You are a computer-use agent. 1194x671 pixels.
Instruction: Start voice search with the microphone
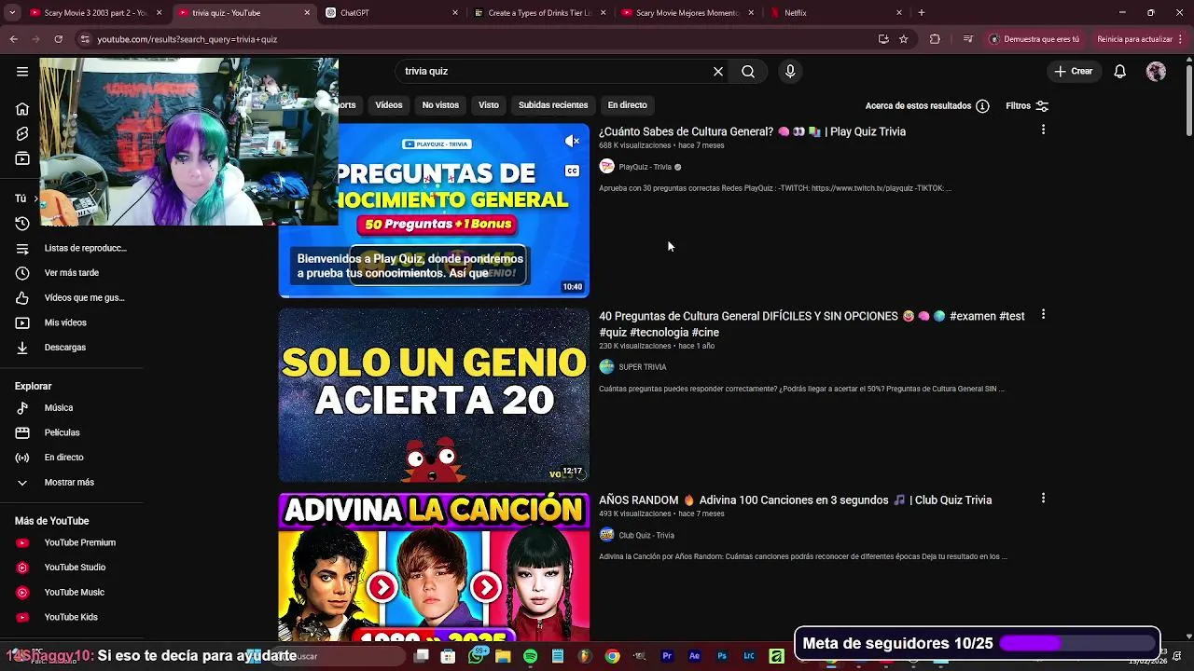(790, 71)
